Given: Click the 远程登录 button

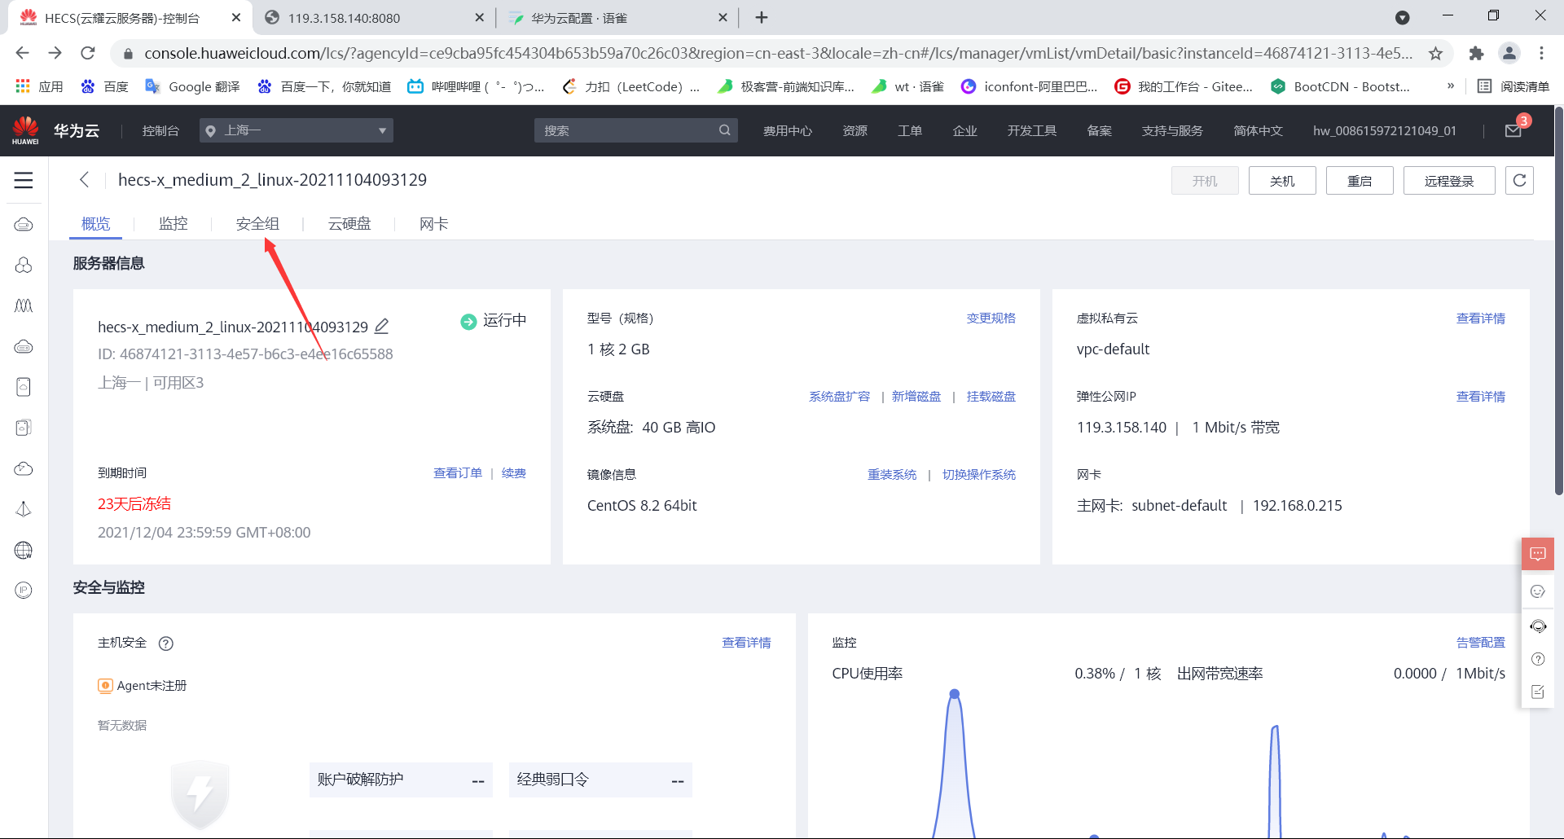Looking at the screenshot, I should [1449, 180].
